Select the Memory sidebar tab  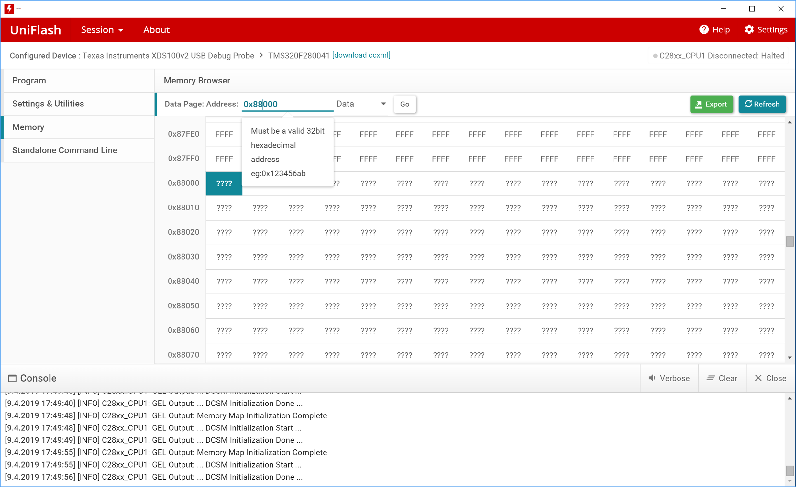pos(78,127)
